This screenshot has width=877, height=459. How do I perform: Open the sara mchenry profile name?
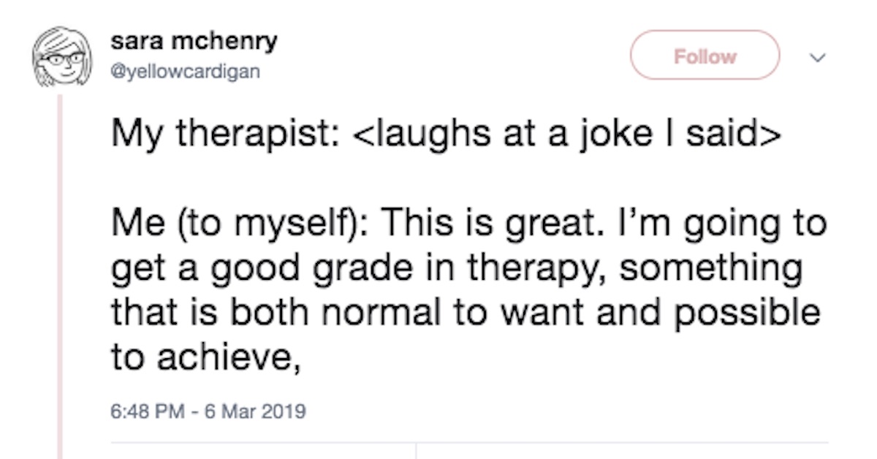(194, 41)
